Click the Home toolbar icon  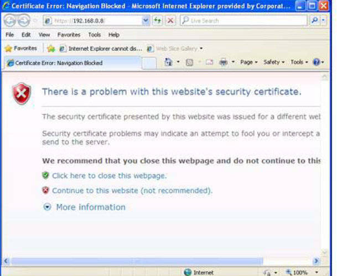[x=168, y=62]
